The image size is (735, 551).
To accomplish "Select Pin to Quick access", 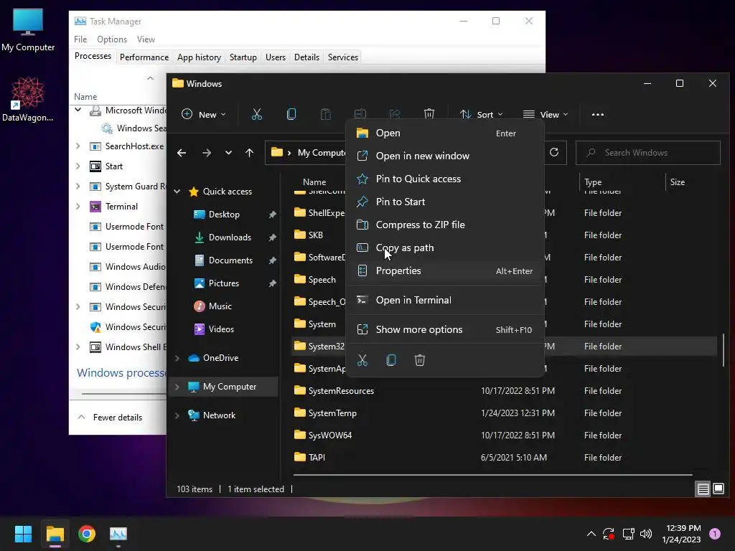I will pos(445,179).
